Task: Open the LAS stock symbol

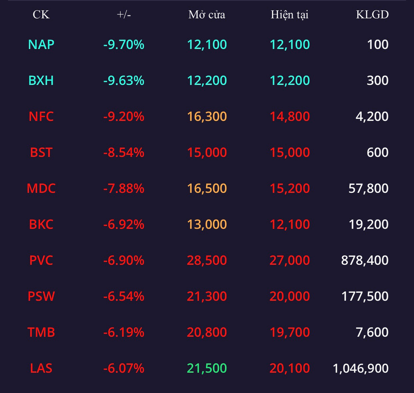Action: [41, 368]
